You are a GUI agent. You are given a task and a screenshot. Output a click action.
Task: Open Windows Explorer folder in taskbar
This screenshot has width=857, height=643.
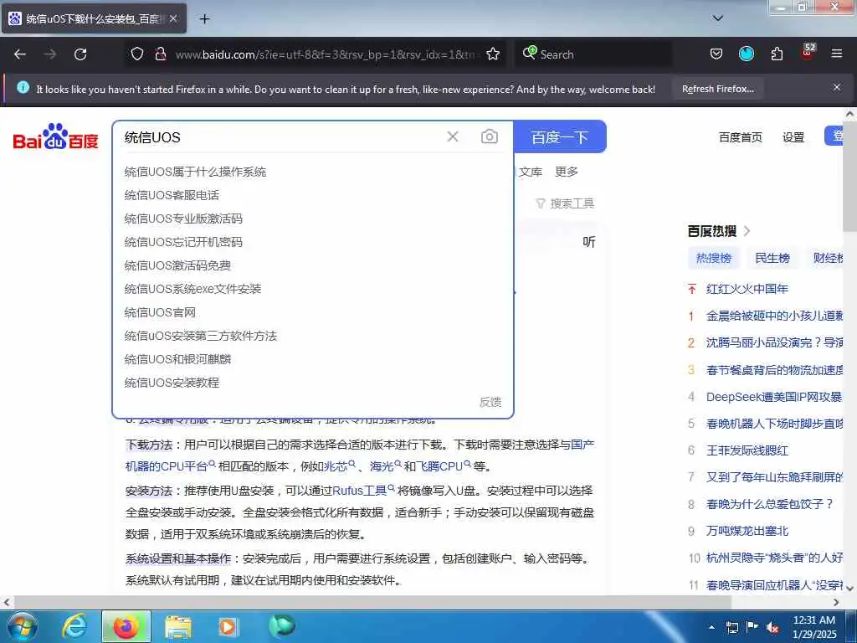(x=178, y=627)
